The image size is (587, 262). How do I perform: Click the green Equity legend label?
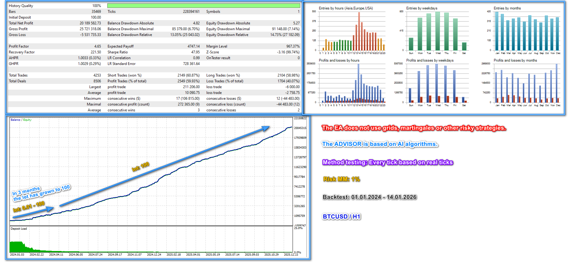[x=27, y=120]
